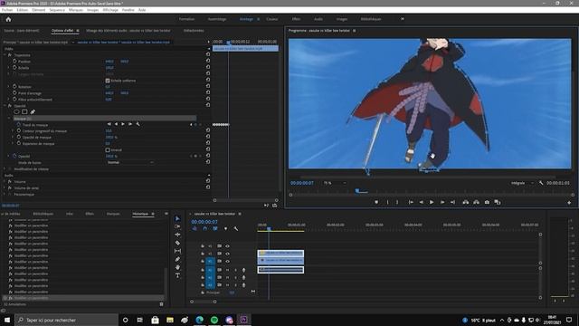Select the Pen tool in tools panel
Image resolution: width=579 pixels, height=326 pixels.
pos(177,260)
